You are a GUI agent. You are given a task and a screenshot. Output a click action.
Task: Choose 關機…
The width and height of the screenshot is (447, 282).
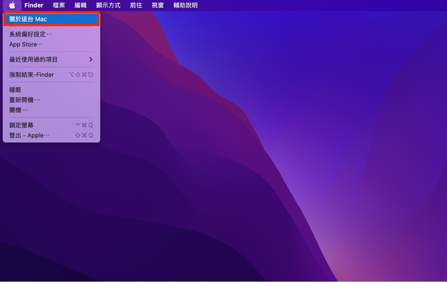point(51,110)
